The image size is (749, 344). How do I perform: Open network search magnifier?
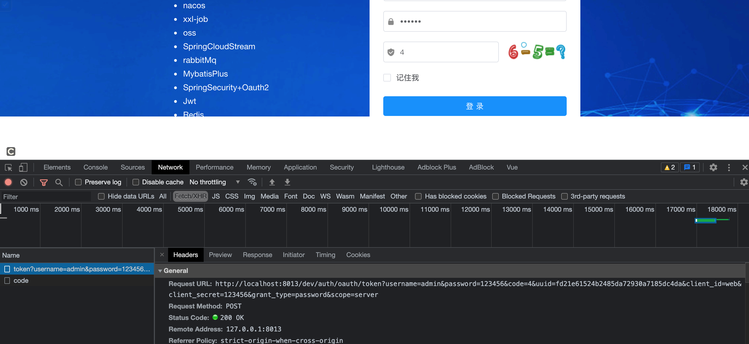(59, 182)
